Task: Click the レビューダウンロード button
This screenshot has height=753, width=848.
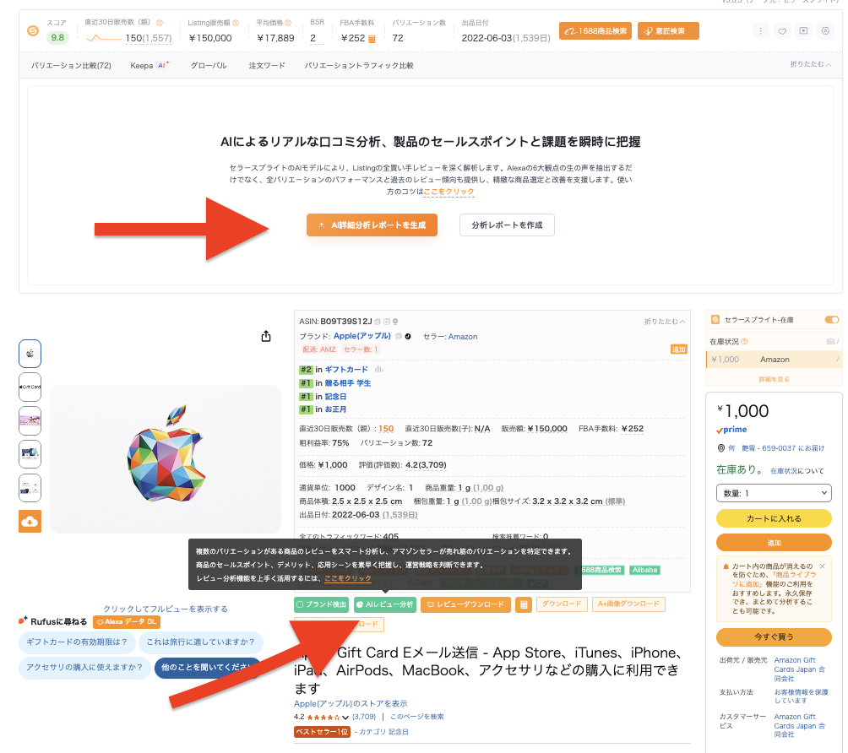Action: click(465, 604)
